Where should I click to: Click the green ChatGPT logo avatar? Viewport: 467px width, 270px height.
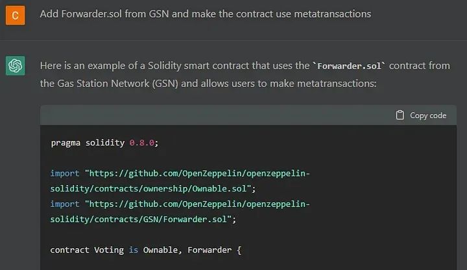point(15,66)
